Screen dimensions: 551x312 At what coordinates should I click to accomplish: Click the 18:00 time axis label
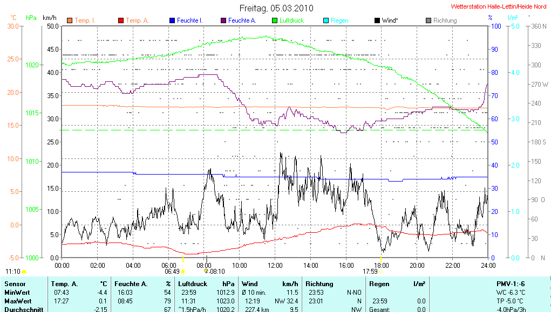tap(382, 265)
